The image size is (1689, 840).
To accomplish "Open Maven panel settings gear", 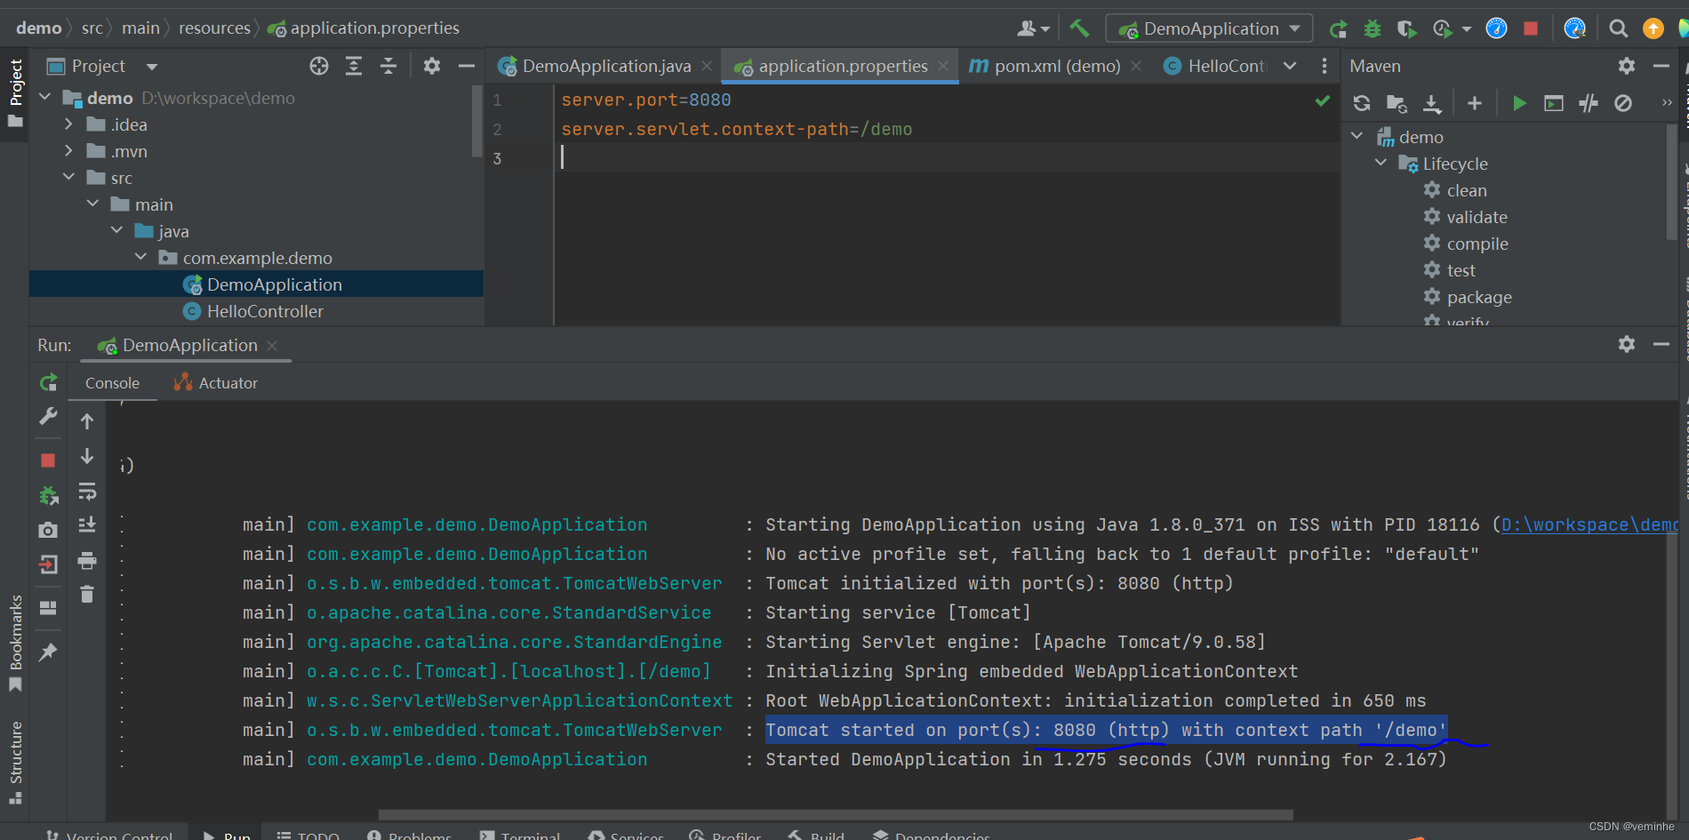I will coord(1627,66).
